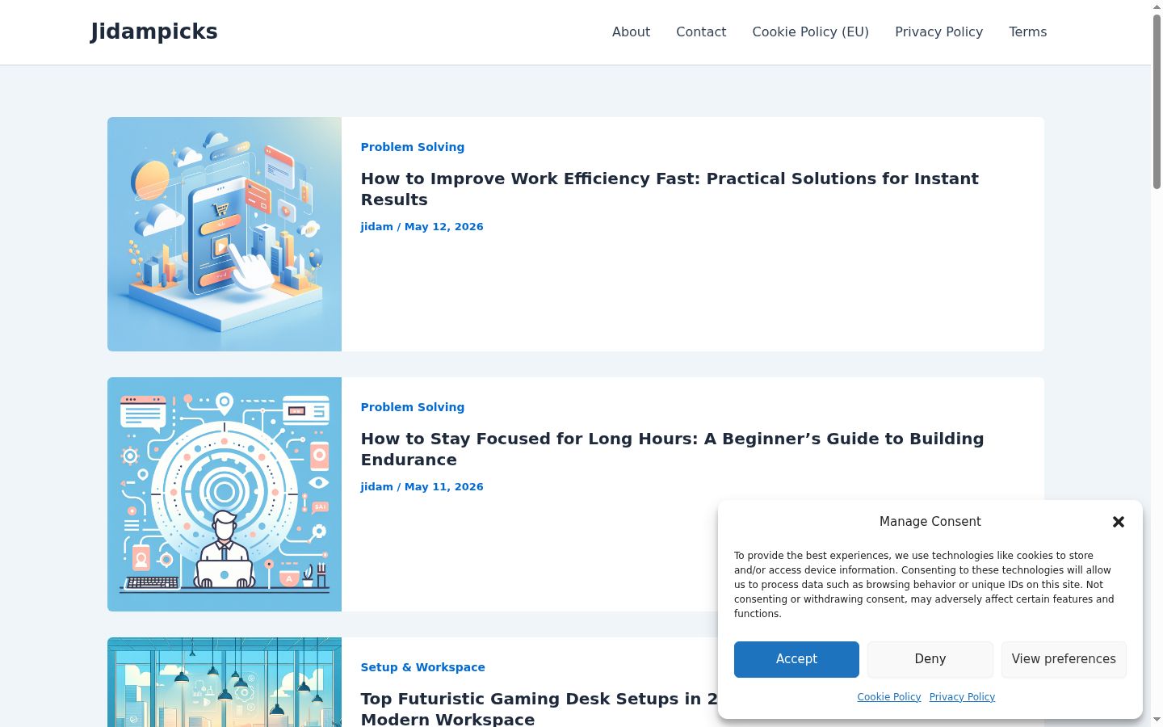Open the Setup & Workspace category
1163x727 pixels.
tap(423, 667)
